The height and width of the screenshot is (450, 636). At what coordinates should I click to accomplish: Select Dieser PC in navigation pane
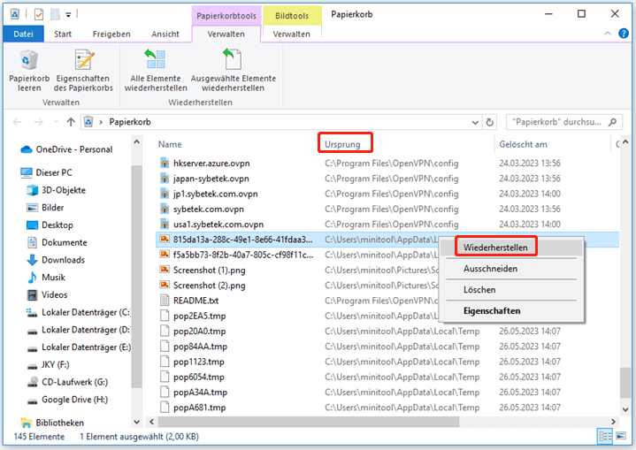46,172
